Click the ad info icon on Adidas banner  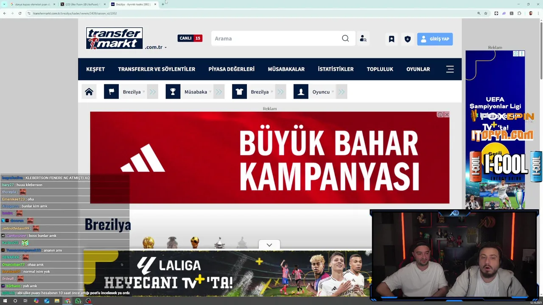click(440, 114)
